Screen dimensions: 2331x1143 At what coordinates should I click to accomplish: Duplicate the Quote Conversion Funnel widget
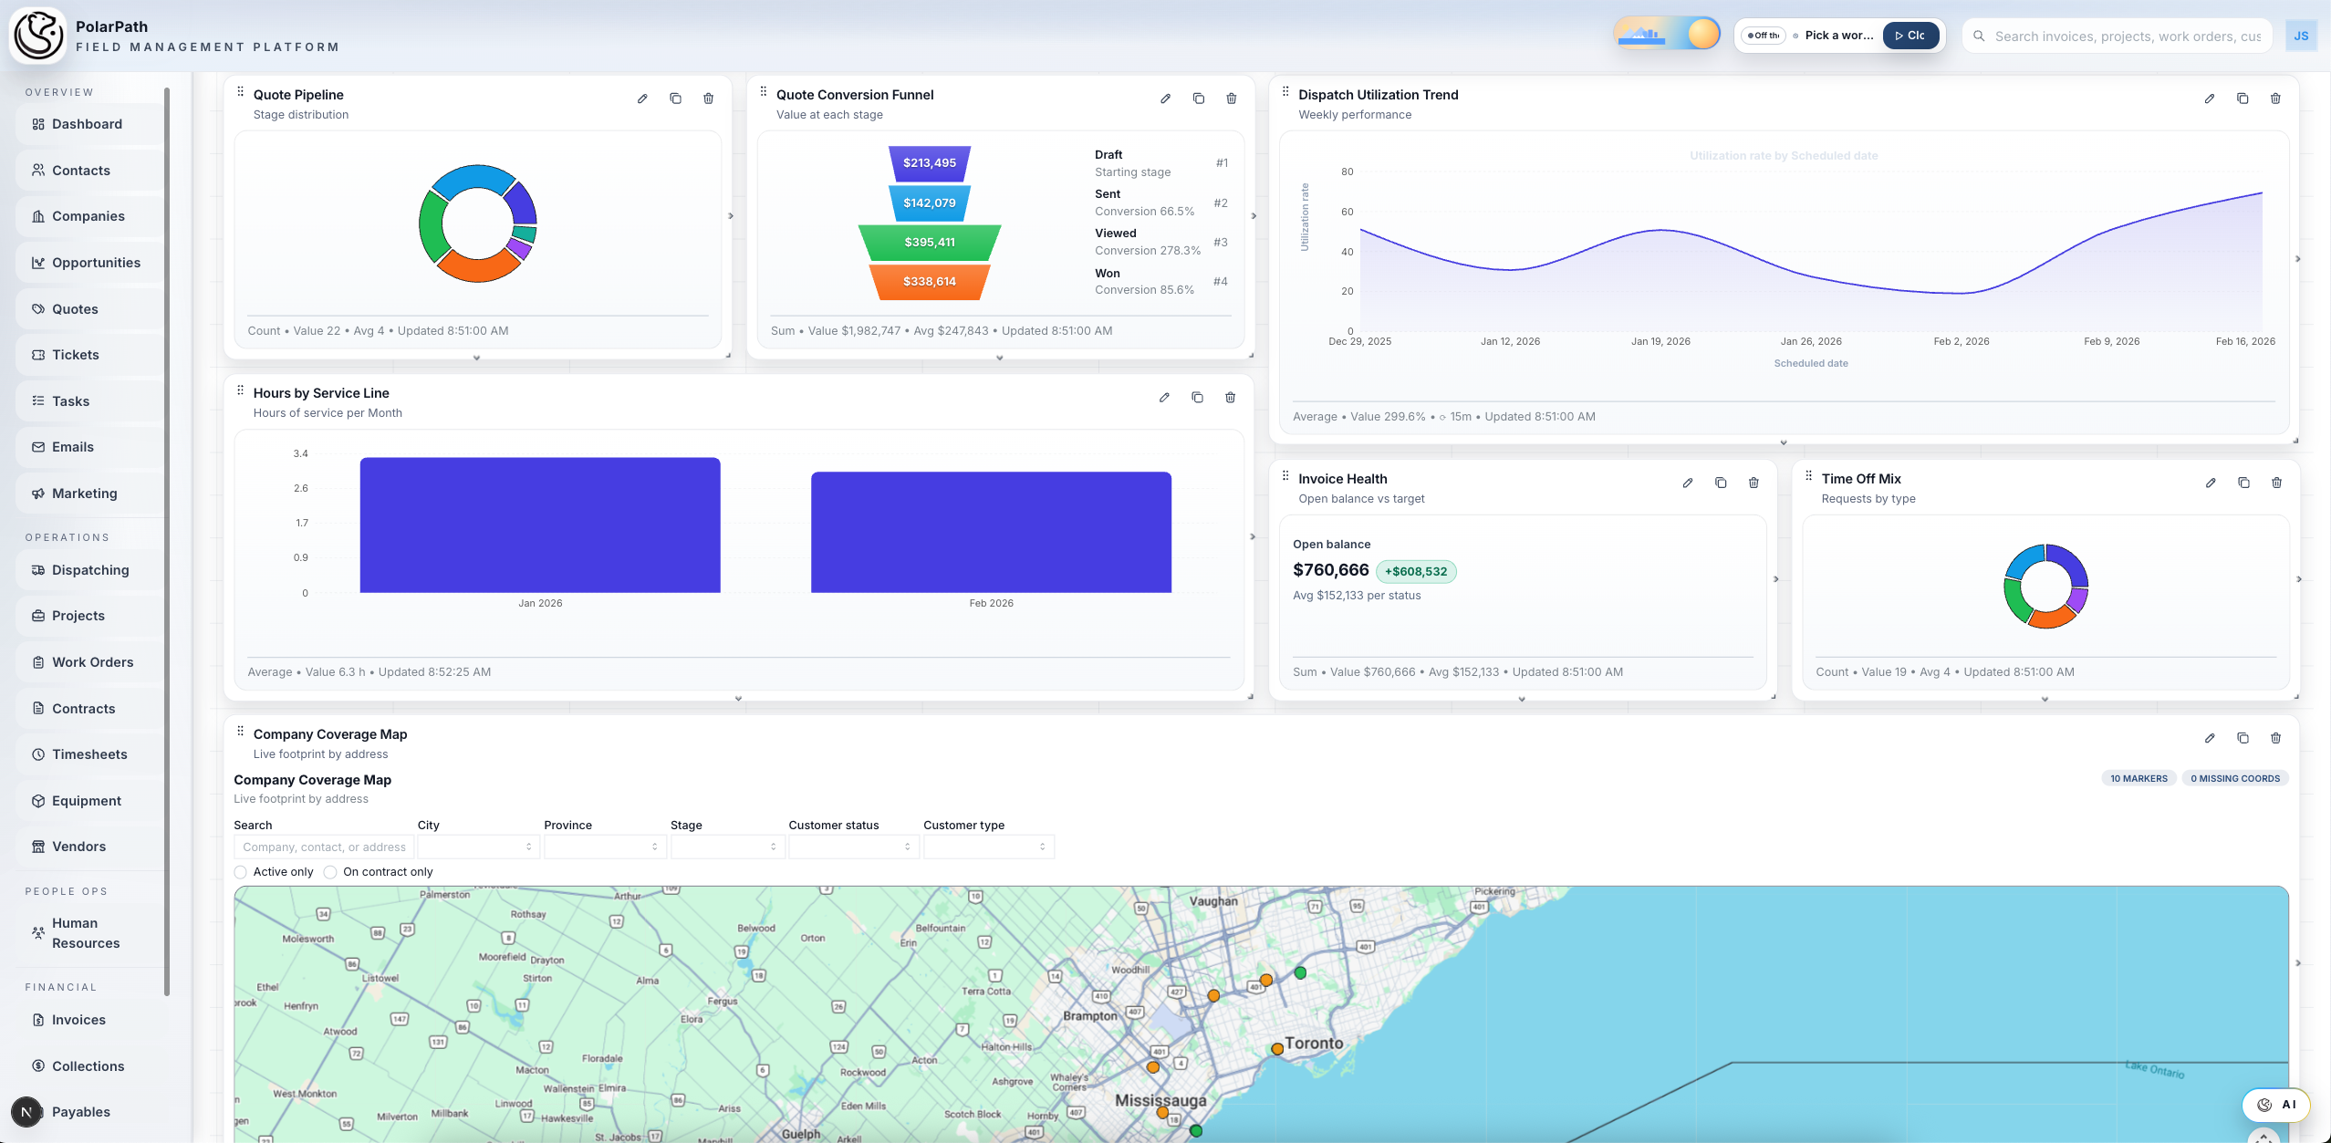1198,99
